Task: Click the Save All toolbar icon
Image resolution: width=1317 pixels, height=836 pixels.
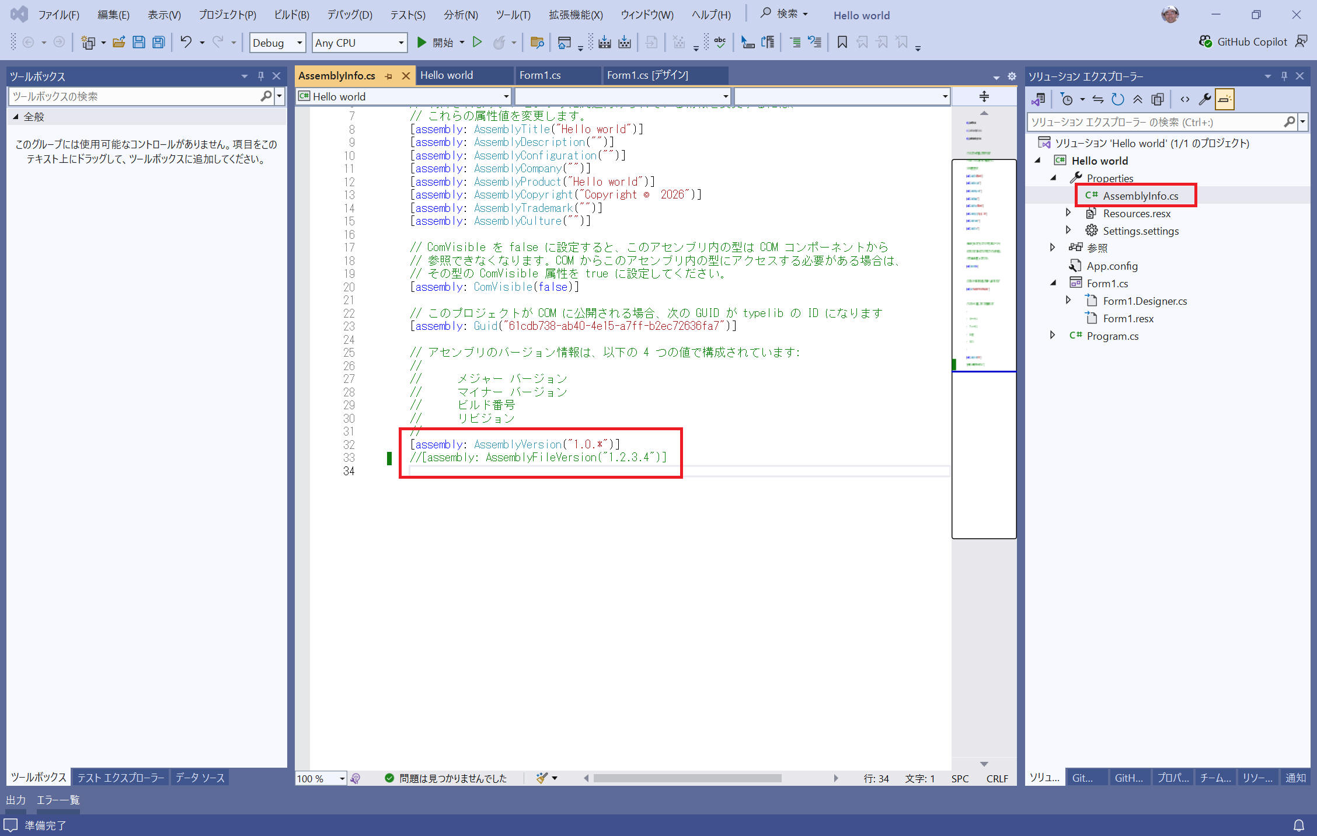Action: click(158, 42)
